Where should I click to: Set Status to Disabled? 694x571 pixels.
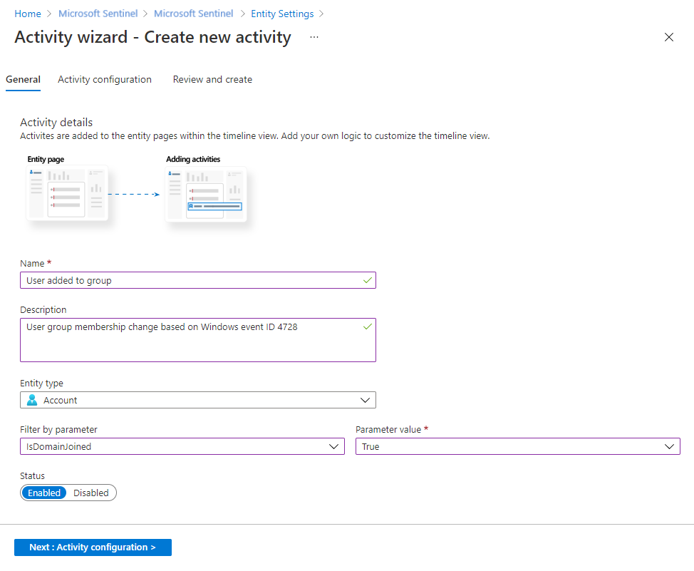pos(91,492)
